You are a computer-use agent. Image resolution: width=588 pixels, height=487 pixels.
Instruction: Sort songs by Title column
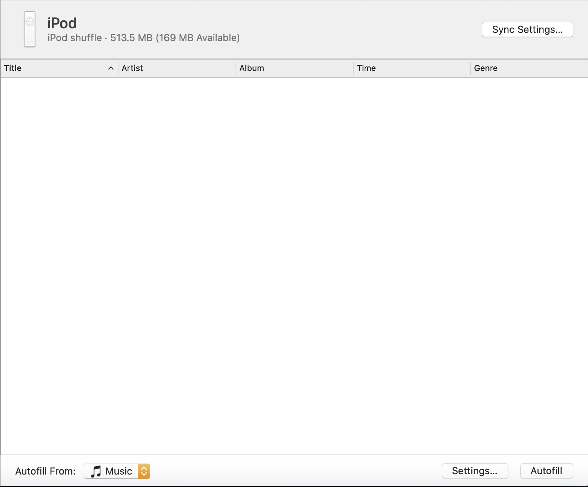click(59, 68)
